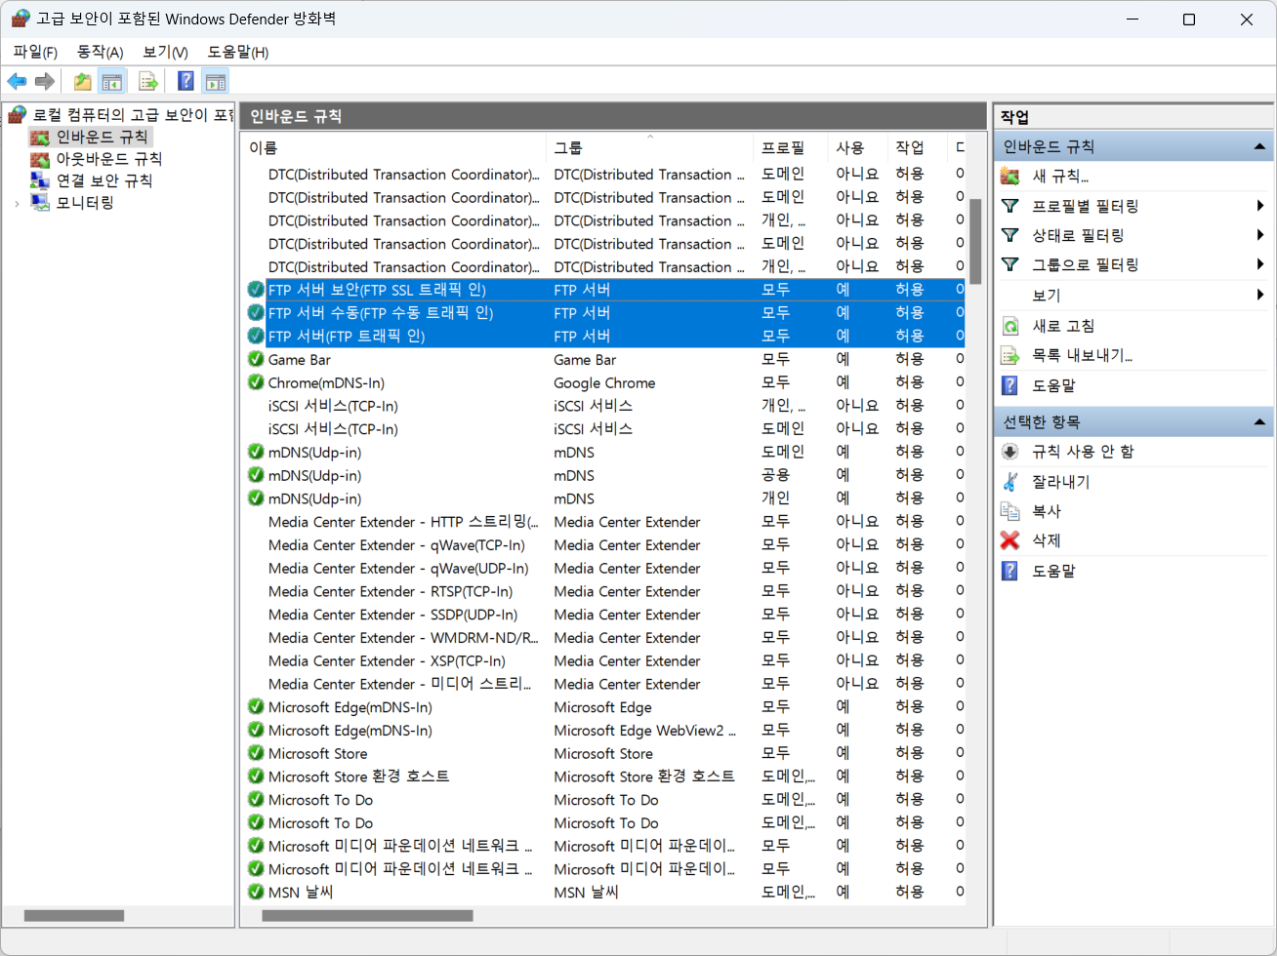Open the 동작(A) menu

pyautogui.click(x=100, y=52)
